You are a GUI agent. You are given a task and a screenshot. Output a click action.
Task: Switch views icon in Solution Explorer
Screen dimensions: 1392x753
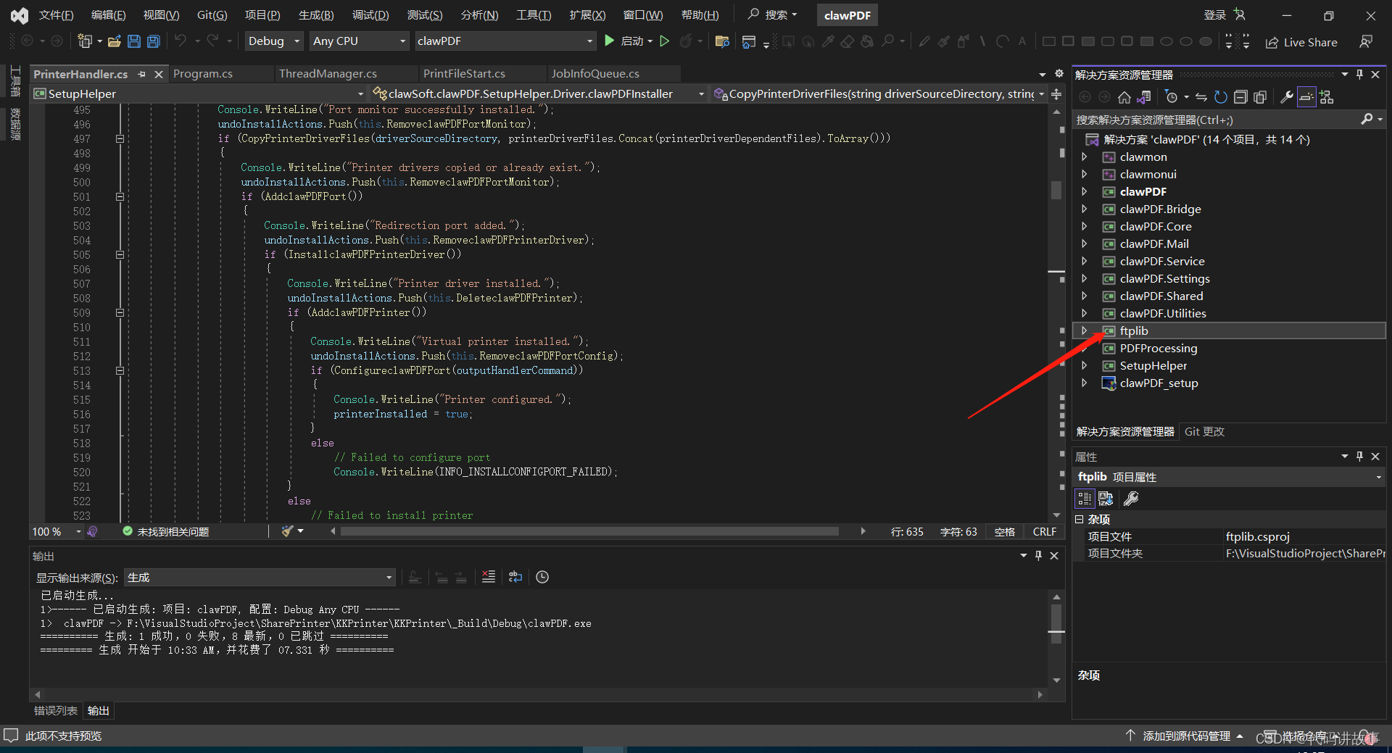tap(1144, 97)
